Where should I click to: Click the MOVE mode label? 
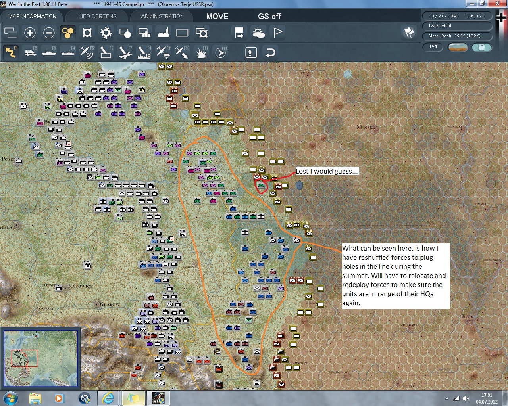pos(217,16)
